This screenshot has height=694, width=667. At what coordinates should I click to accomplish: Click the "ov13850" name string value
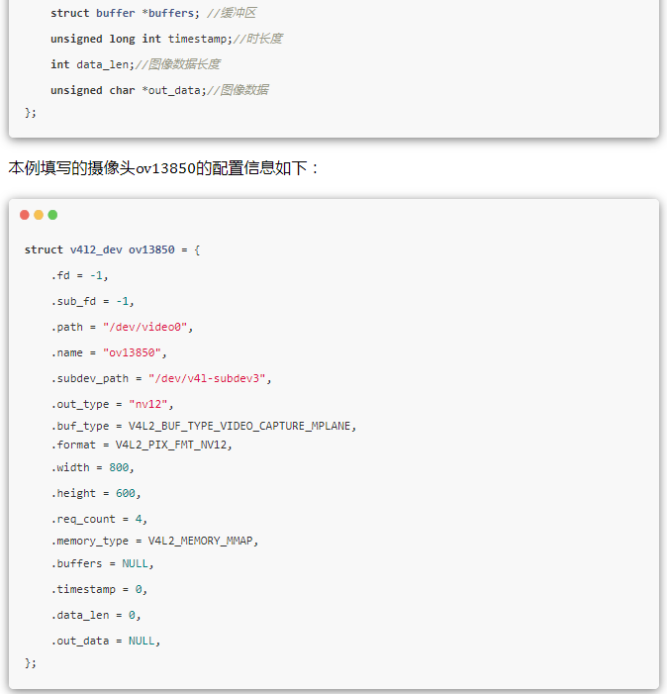(135, 352)
